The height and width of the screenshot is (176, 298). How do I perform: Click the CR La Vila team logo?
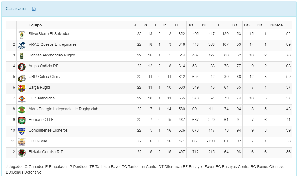tap(22, 142)
